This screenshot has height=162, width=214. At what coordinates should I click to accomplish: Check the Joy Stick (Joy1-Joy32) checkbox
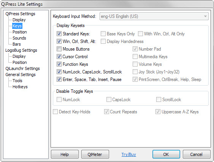(135, 72)
